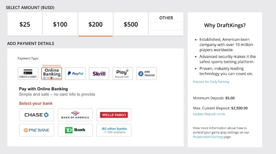
Task: Open the Deposit for Daily Fantasy link
Action: [211, 82]
